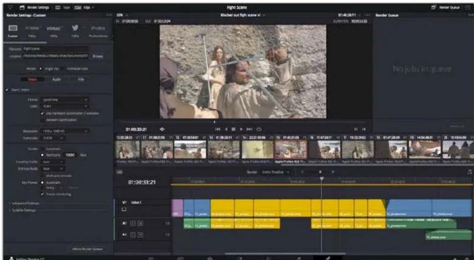Image resolution: width=474 pixels, height=260 pixels.
Task: Choose the Twitter bird render preset
Action: pos(75,28)
